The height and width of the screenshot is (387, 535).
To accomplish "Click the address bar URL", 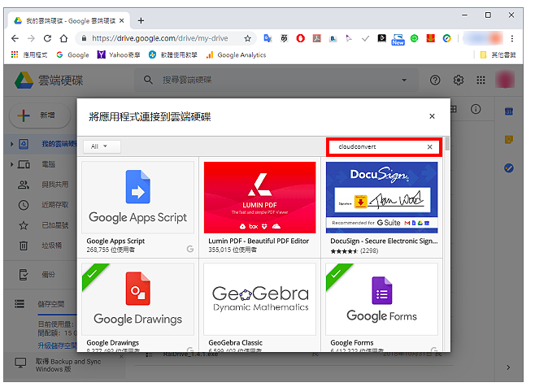I will [x=159, y=38].
